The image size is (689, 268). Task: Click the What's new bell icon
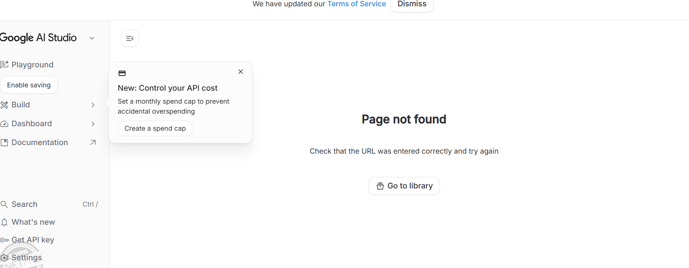[4, 222]
